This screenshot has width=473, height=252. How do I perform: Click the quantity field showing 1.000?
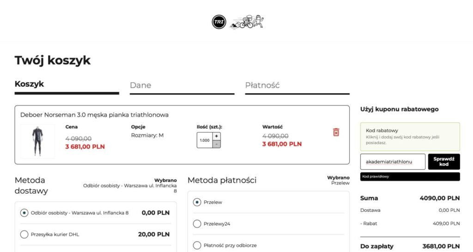coord(204,140)
